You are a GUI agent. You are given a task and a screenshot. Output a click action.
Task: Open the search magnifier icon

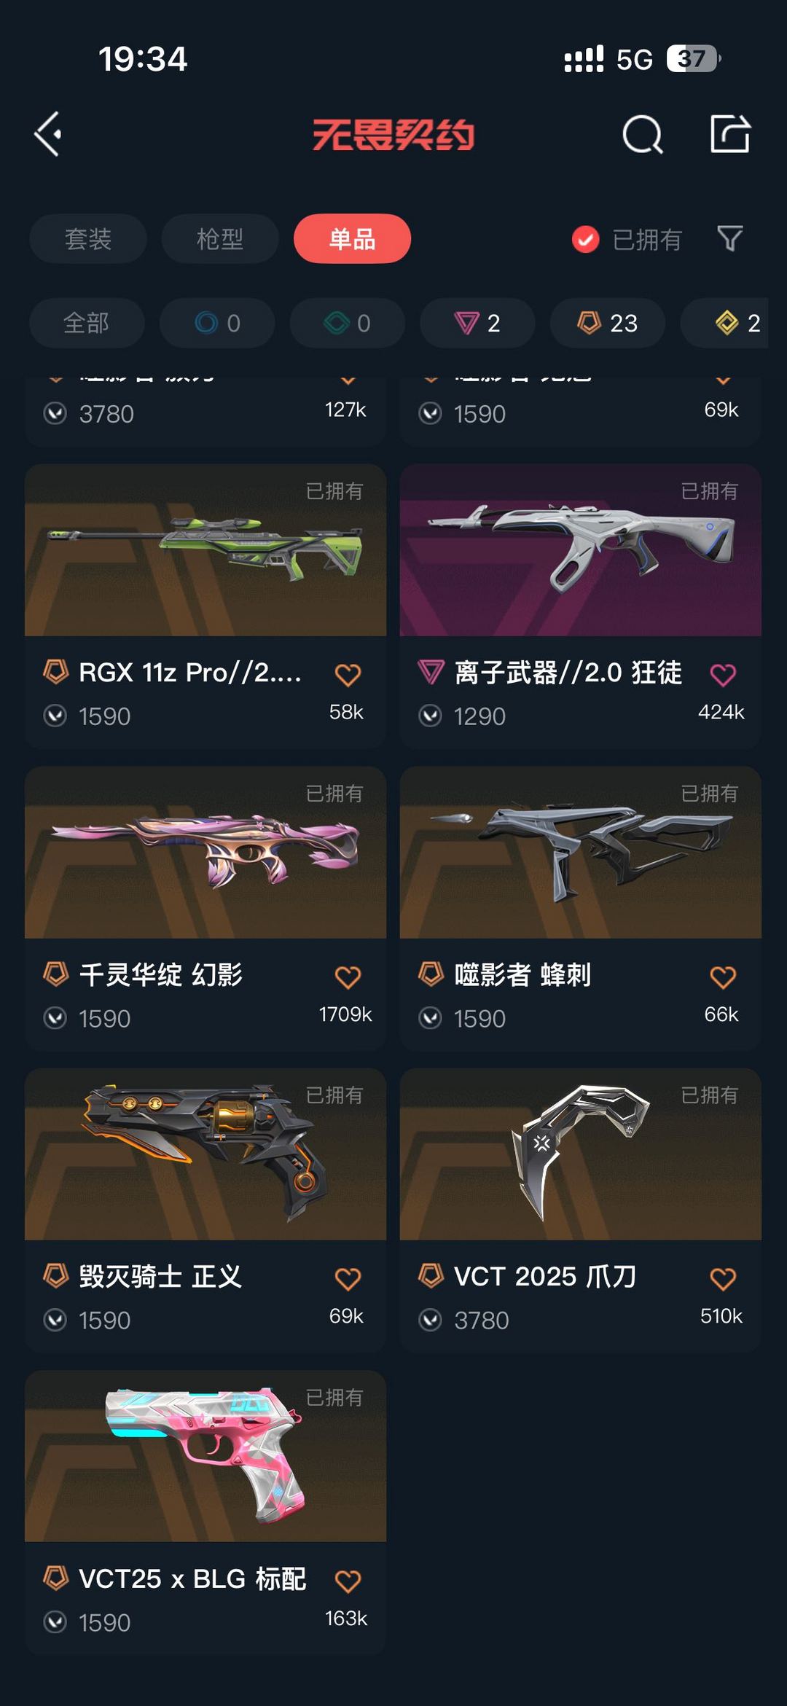(x=643, y=134)
